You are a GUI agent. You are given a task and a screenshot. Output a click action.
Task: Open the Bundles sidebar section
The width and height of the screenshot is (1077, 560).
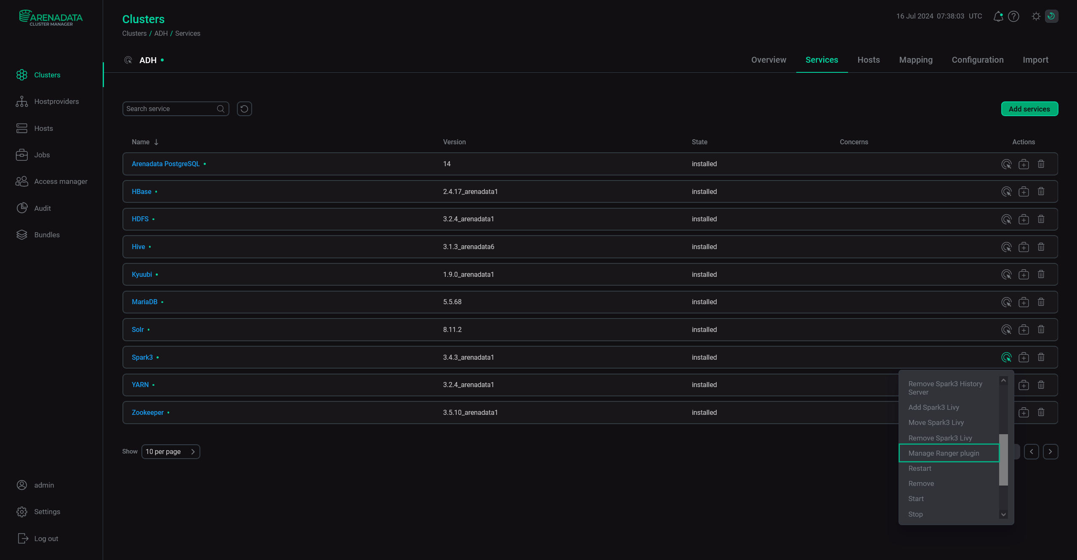[38, 235]
